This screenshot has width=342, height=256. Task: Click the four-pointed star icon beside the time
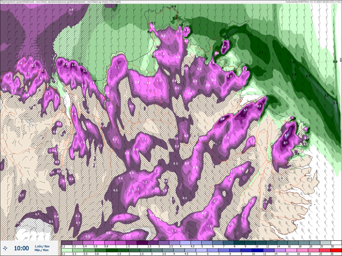tap(5, 248)
